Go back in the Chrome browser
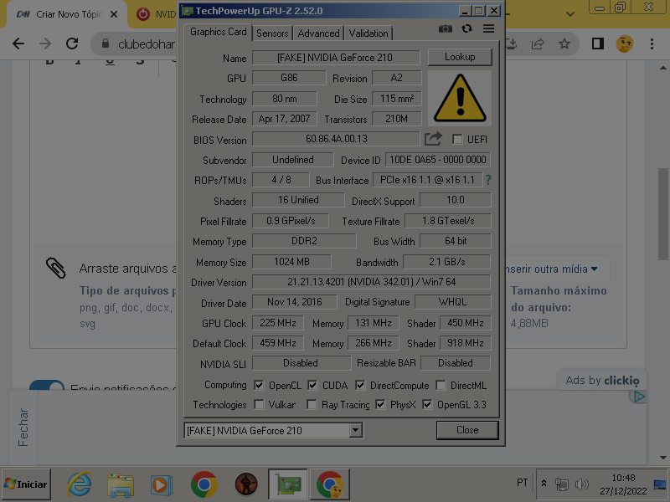Screen dimensions: 670x502 18,44
